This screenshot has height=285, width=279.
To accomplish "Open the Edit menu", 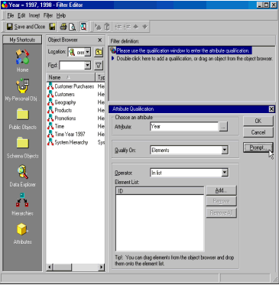I will [21, 15].
